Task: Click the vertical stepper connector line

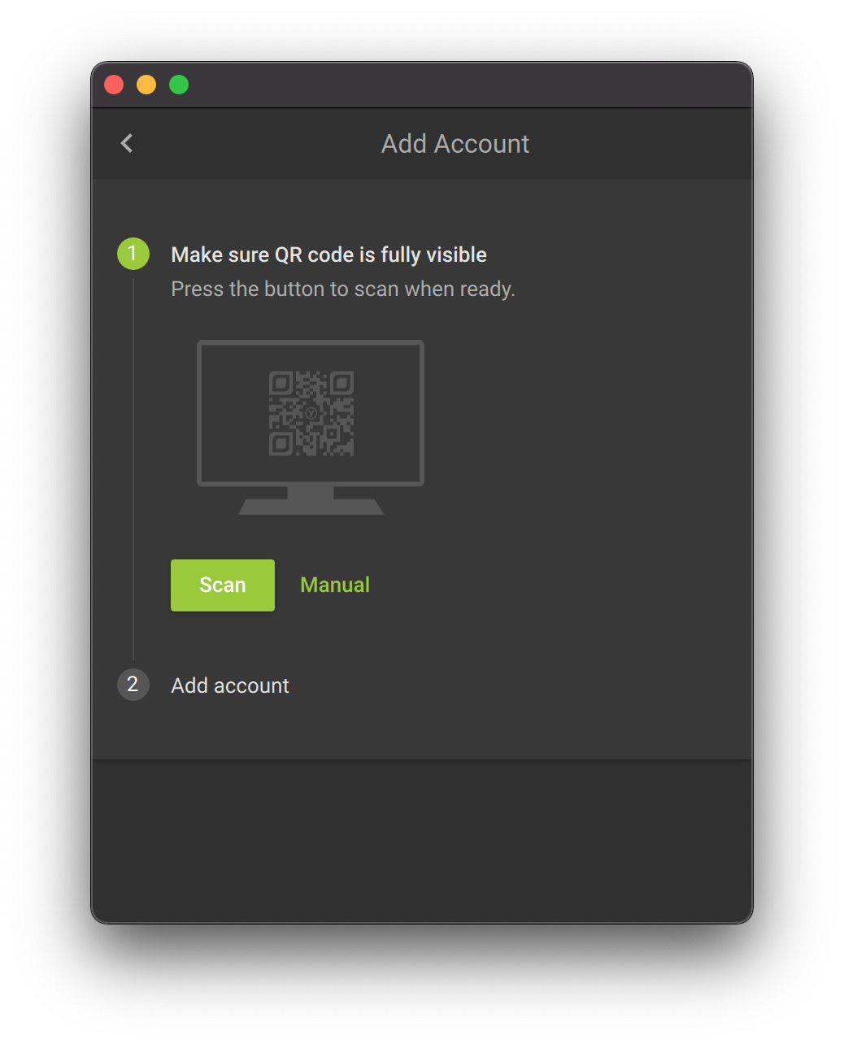Action: tap(133, 472)
